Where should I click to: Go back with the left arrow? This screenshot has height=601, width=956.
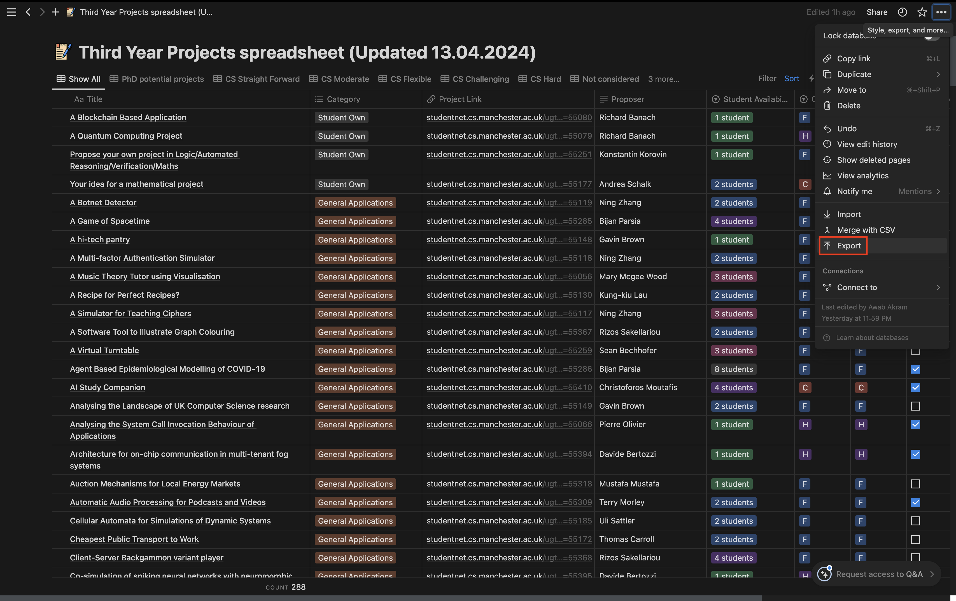tap(28, 12)
